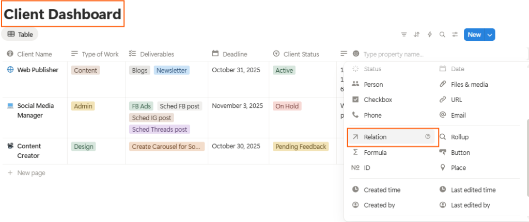Click the Relation help question mark icon
529x222 pixels.
427,137
